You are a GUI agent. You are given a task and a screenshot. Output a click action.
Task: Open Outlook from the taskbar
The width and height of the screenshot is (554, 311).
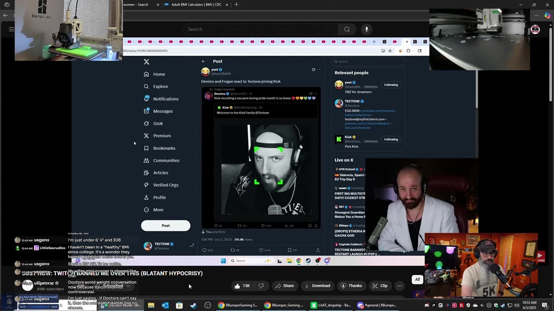pos(165,305)
